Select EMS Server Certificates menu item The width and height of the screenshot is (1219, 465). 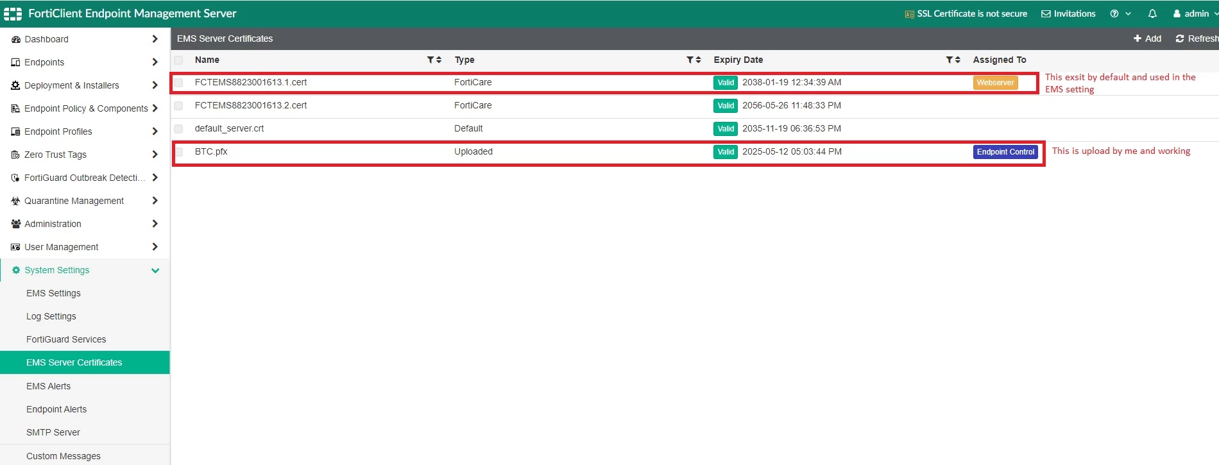(85, 362)
